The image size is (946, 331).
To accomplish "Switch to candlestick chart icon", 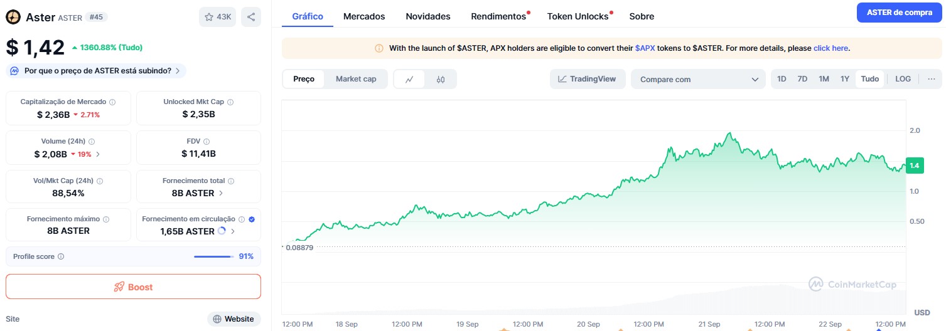I will (441, 79).
